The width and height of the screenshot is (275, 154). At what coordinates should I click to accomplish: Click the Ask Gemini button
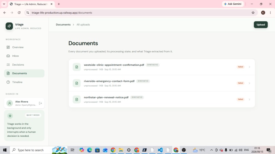233,4
